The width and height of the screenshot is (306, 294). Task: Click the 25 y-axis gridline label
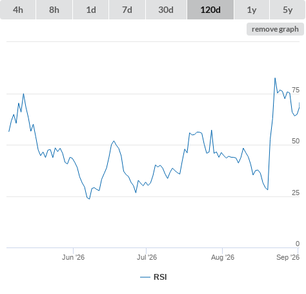[x=296, y=193]
